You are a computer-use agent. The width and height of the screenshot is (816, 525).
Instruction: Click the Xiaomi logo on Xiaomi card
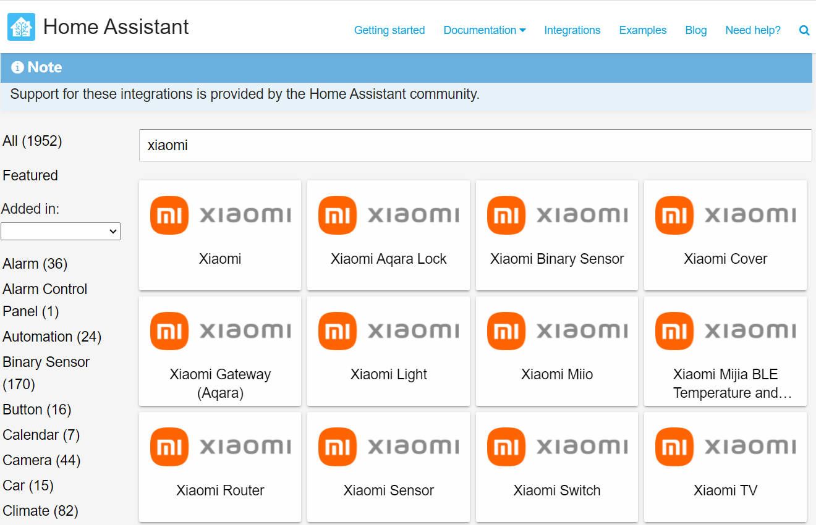pyautogui.click(x=220, y=215)
